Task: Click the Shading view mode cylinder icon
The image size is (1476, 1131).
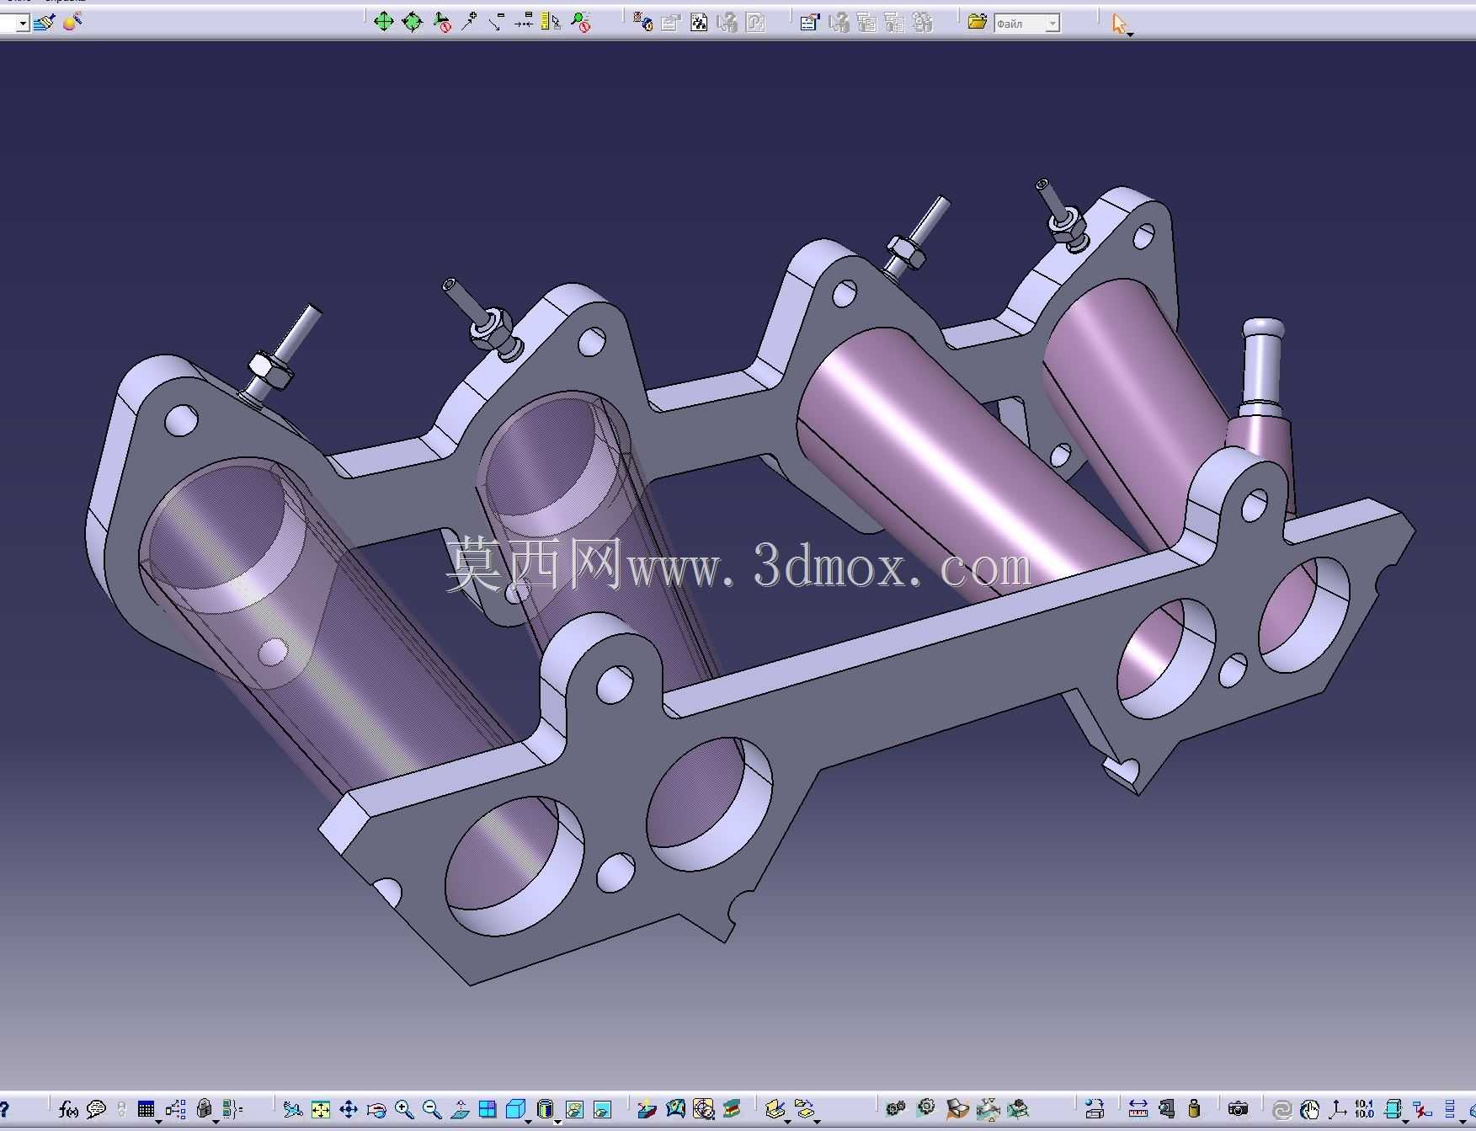Action: 546,1110
